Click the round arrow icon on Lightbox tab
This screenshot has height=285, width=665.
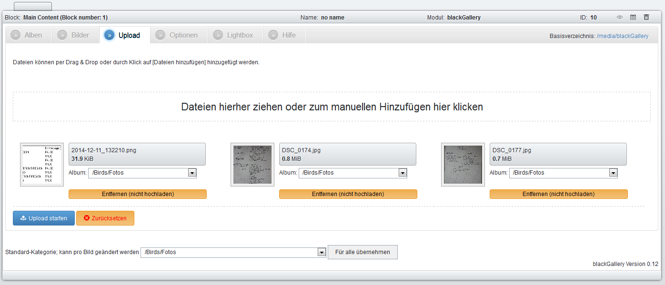pyautogui.click(x=218, y=35)
